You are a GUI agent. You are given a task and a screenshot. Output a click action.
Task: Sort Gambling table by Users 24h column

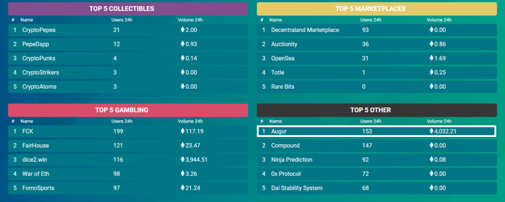coord(122,121)
